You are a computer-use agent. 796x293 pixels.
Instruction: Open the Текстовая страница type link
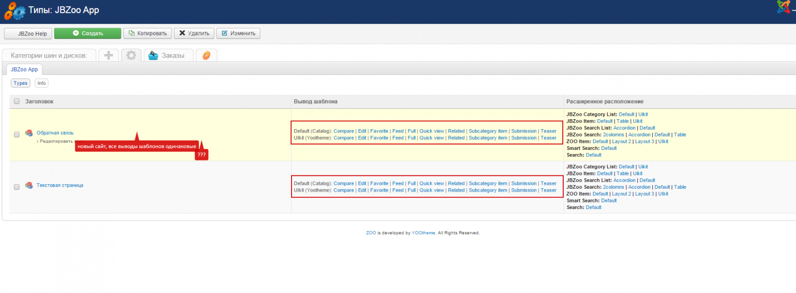pyautogui.click(x=60, y=185)
